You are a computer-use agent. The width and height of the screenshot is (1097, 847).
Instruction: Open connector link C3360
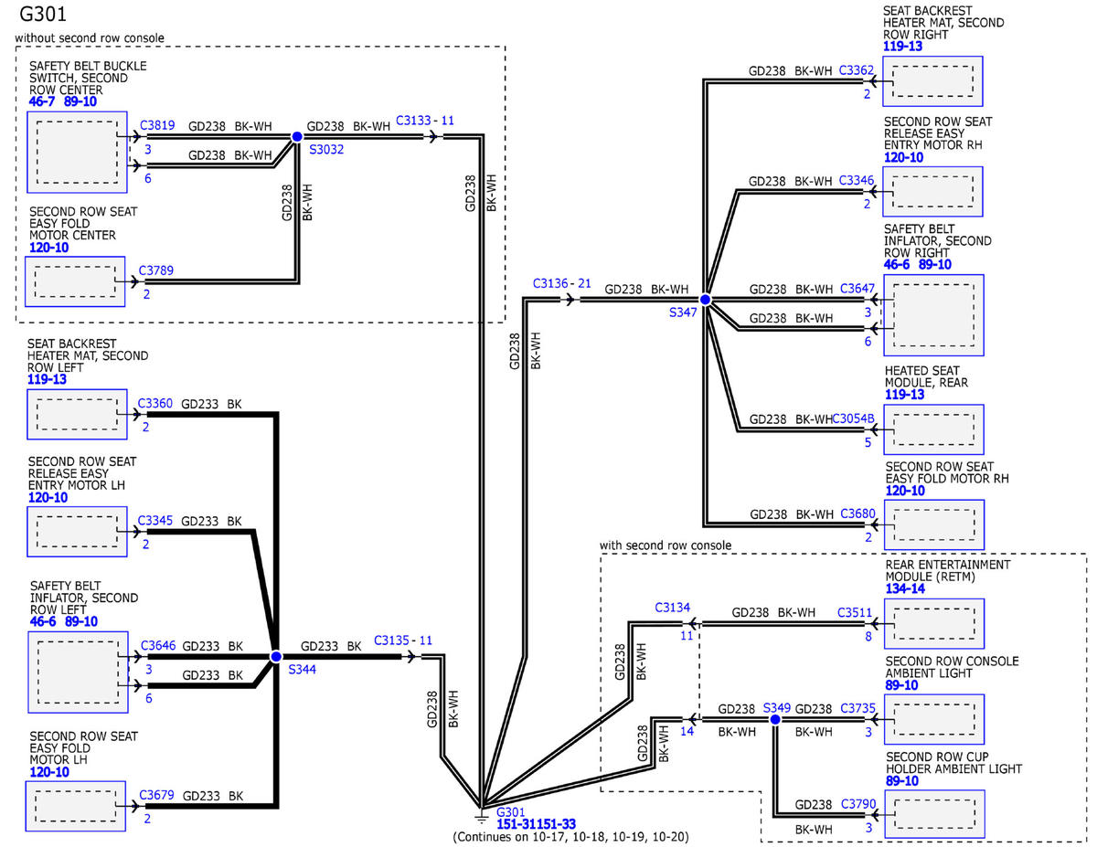(x=155, y=403)
